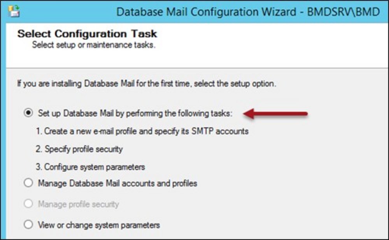Select the Set up Database Mail radio button

(28, 113)
